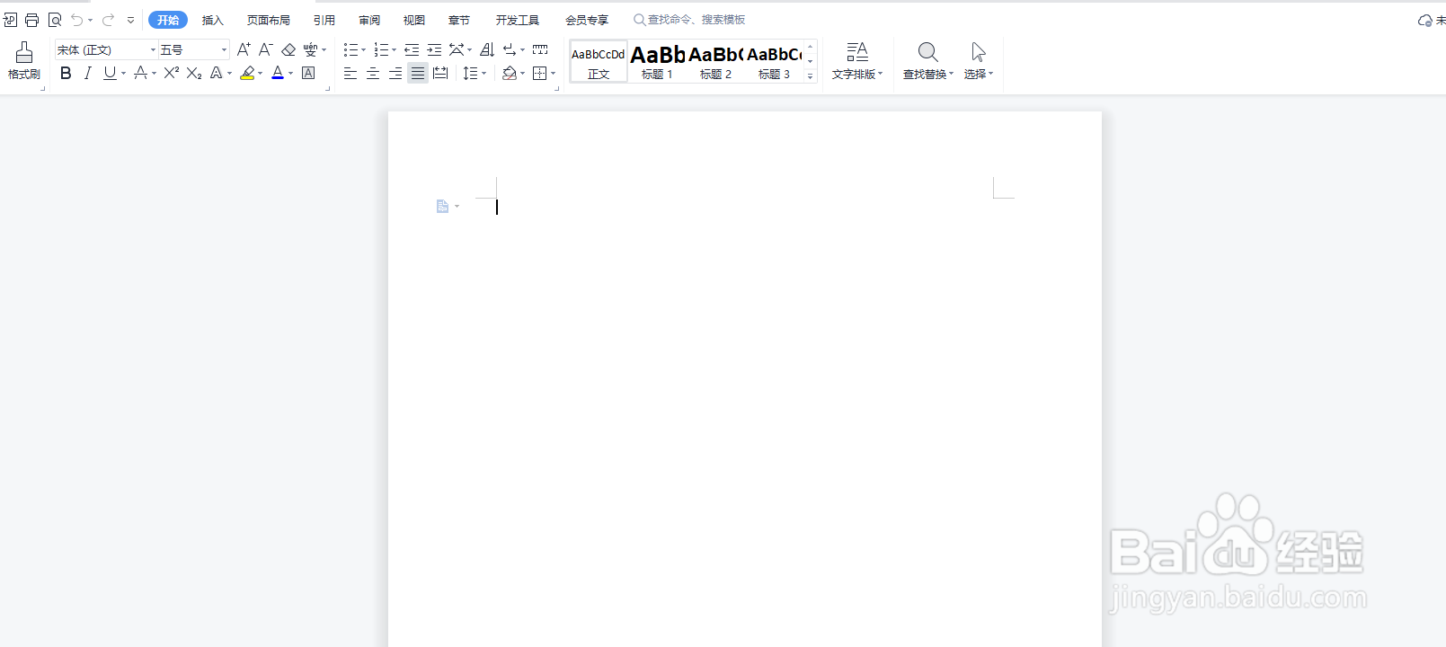Toggle underline formatting U

pos(110,73)
